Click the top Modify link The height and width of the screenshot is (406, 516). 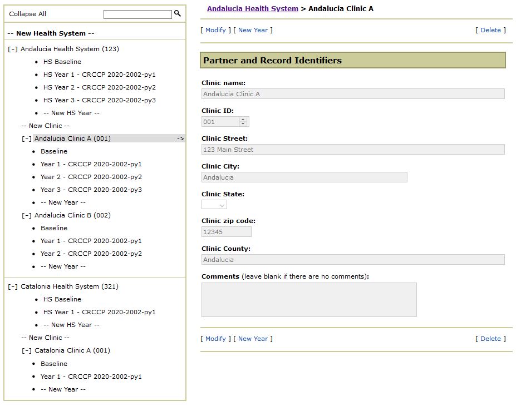[x=215, y=30]
